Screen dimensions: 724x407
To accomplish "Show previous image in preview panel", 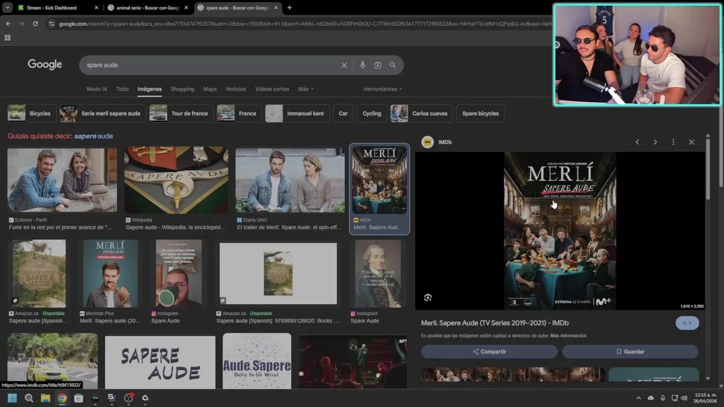I will click(637, 142).
